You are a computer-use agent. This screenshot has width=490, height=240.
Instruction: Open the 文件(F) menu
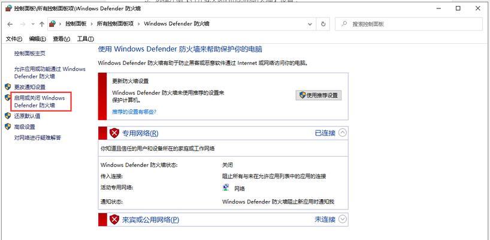[14, 39]
